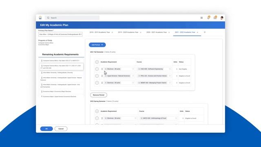Close the 2020 - 2021 Academic Year tab

click(x=169, y=32)
